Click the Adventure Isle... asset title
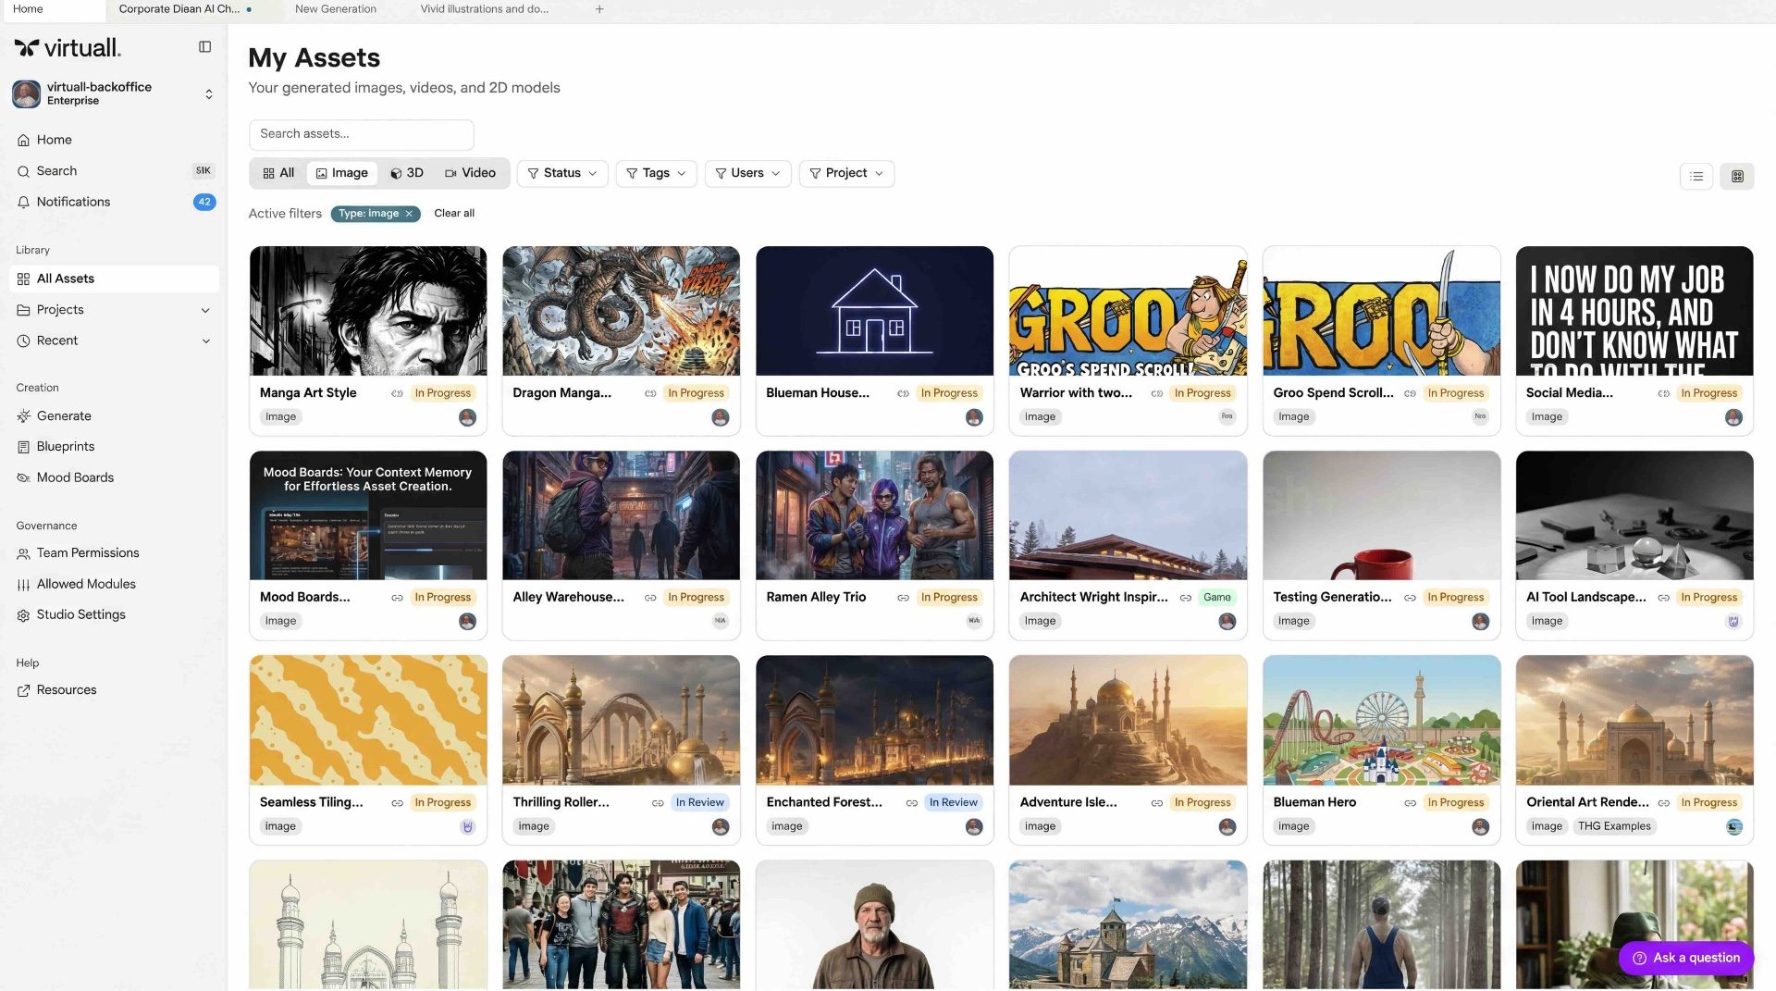1776x991 pixels. pyautogui.click(x=1068, y=802)
